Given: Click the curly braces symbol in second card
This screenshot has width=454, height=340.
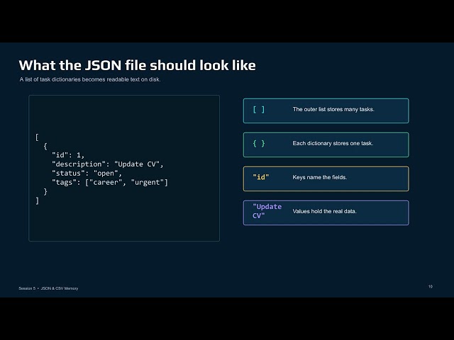Looking at the screenshot, I should (258, 143).
